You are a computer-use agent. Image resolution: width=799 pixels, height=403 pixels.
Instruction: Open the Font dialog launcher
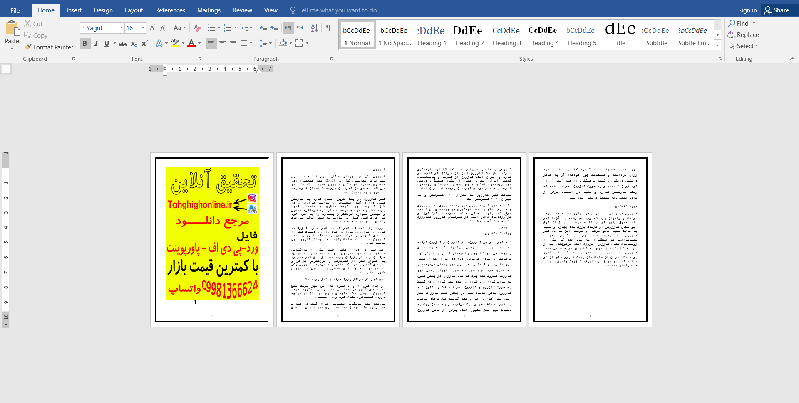coord(200,59)
